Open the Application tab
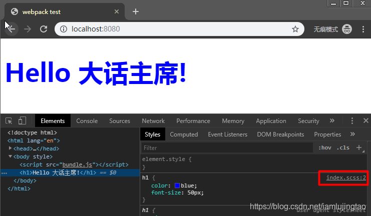371x216 pixels. (x=271, y=121)
